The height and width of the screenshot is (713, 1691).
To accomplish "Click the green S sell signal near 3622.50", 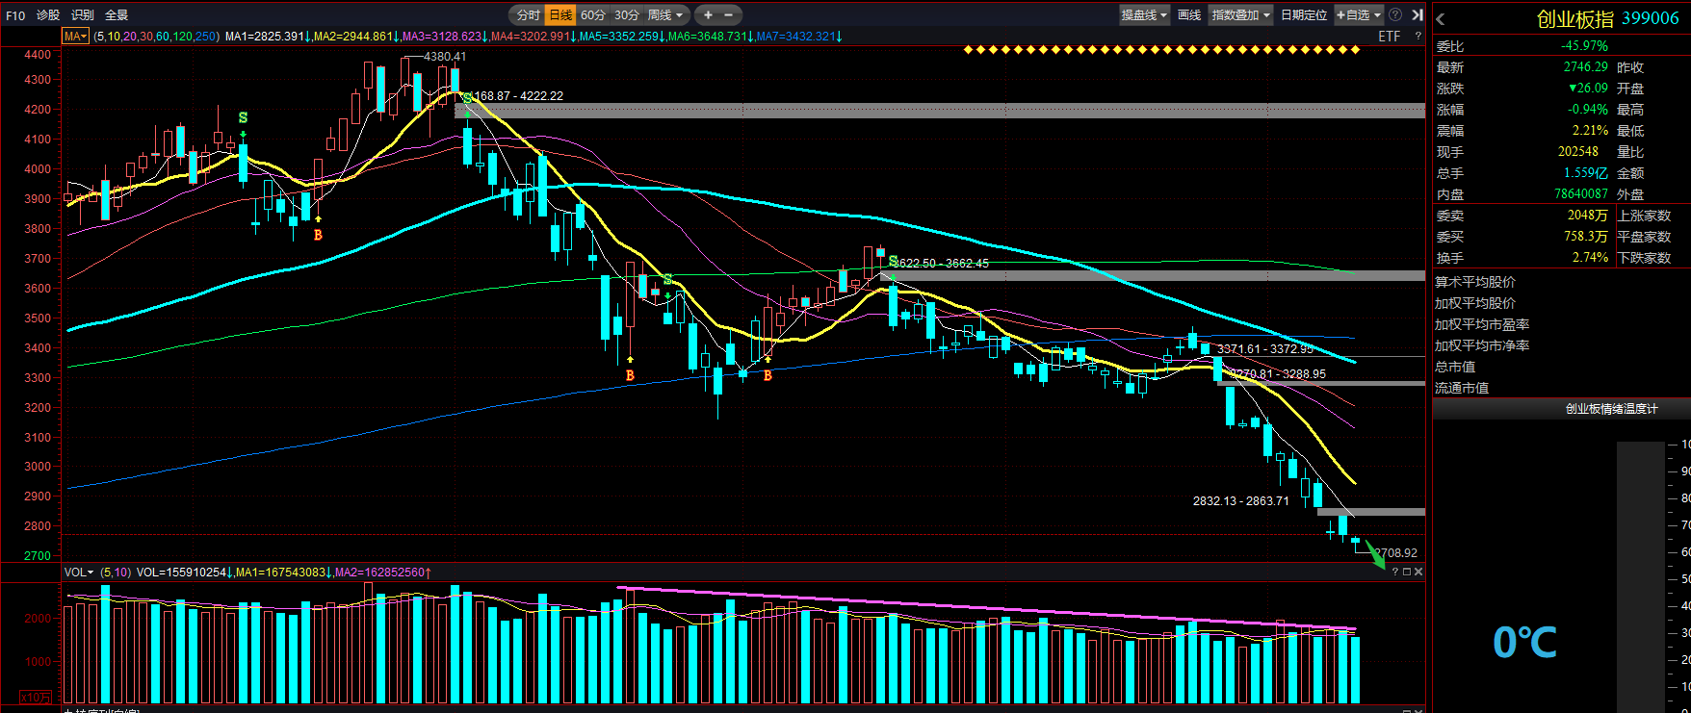I will (x=893, y=261).
